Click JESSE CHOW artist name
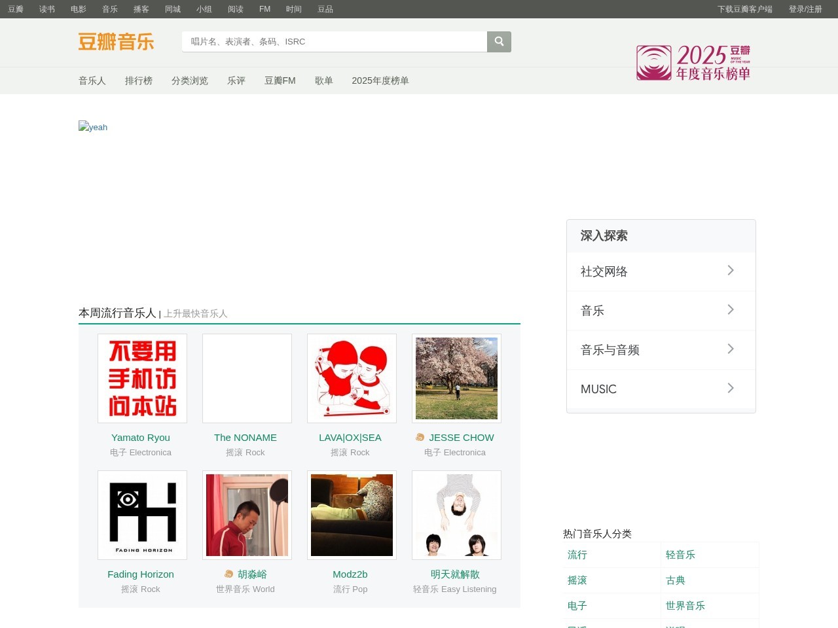Screen dimensions: 838x628 (x=462, y=437)
